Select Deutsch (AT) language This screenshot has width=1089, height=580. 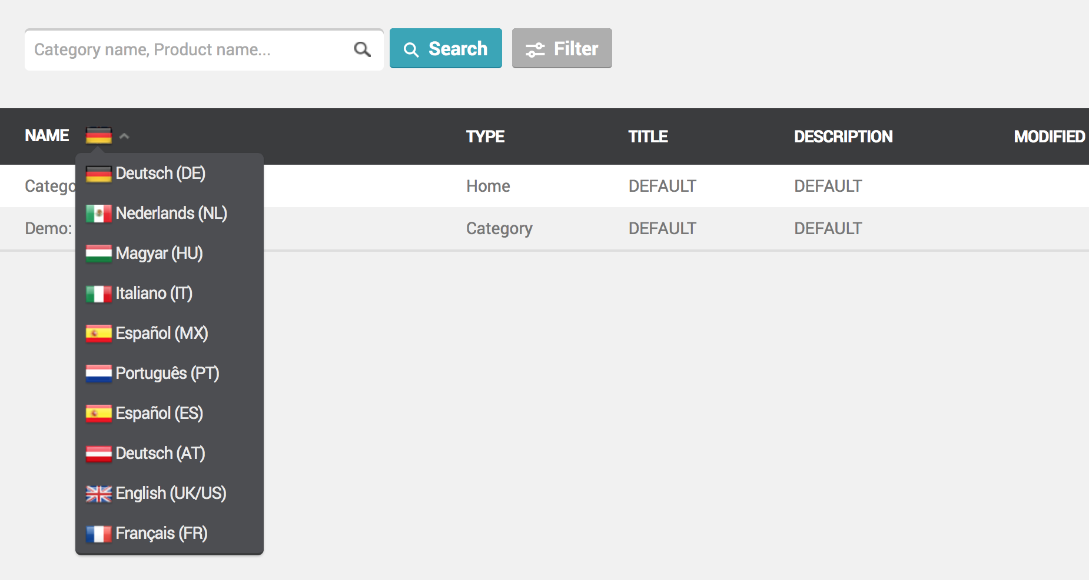[x=170, y=454]
